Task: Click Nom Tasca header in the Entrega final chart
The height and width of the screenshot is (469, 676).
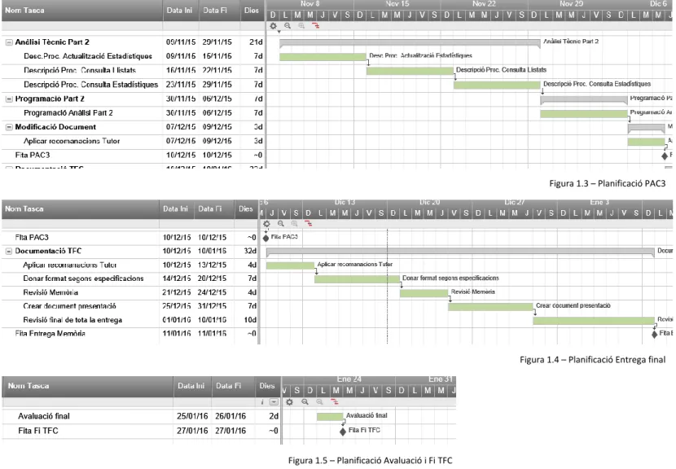Action: pos(24,208)
